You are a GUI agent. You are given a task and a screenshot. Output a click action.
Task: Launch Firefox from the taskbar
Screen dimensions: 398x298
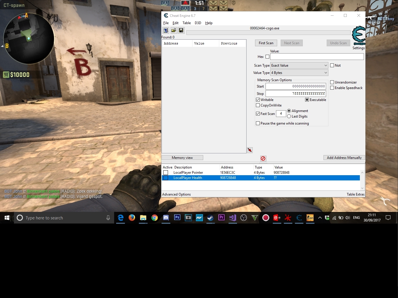pyautogui.click(x=132, y=218)
